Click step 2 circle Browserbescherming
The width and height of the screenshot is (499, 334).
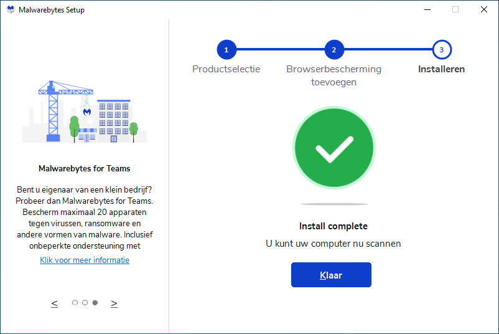click(x=334, y=50)
